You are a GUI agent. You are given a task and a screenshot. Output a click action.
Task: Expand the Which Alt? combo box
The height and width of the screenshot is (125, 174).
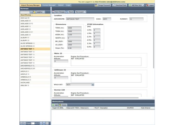pos(93,85)
